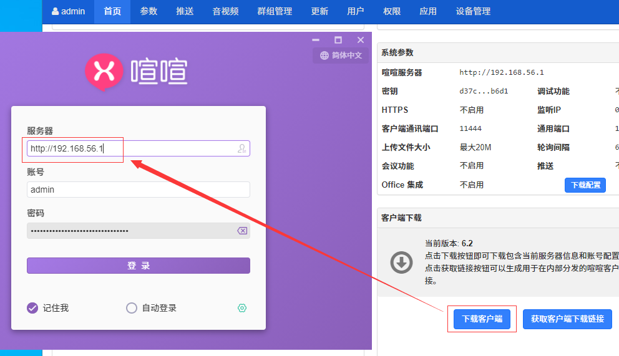Click the port value 11444
The height and width of the screenshot is (356, 619).
point(470,128)
